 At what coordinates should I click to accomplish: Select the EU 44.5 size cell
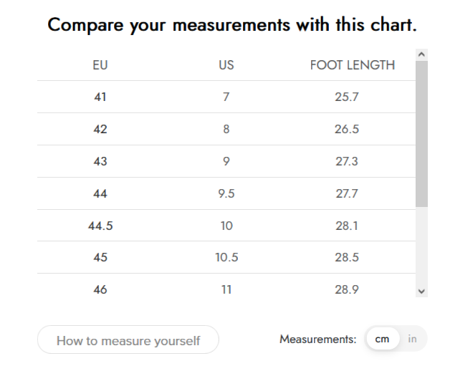pos(100,226)
